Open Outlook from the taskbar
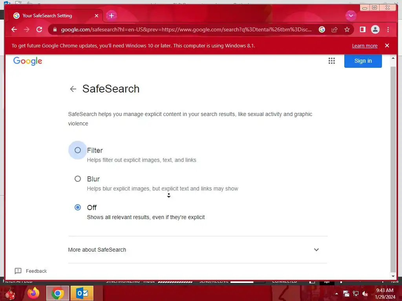 [82, 293]
